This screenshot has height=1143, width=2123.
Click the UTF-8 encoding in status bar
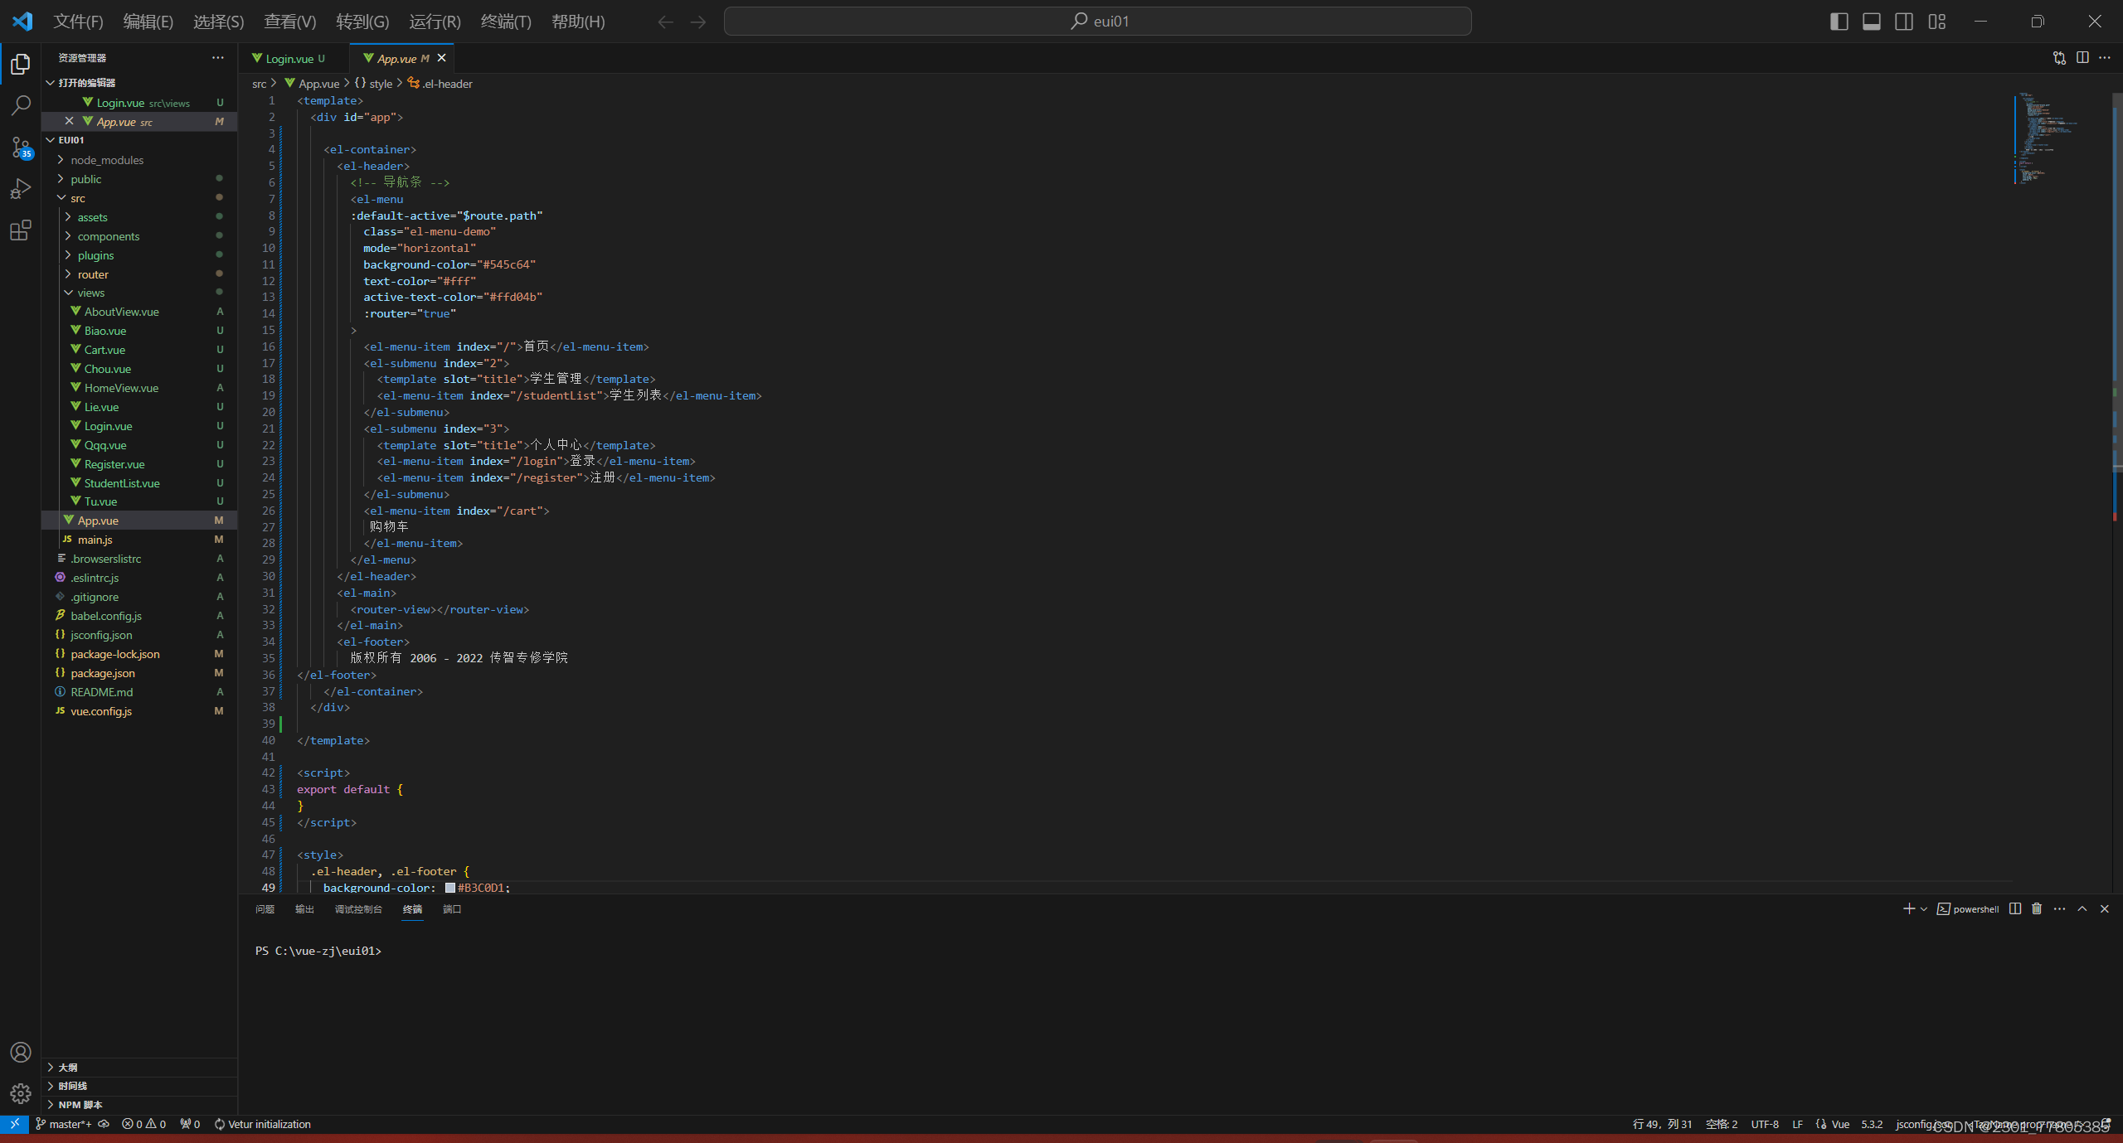coord(1765,1124)
